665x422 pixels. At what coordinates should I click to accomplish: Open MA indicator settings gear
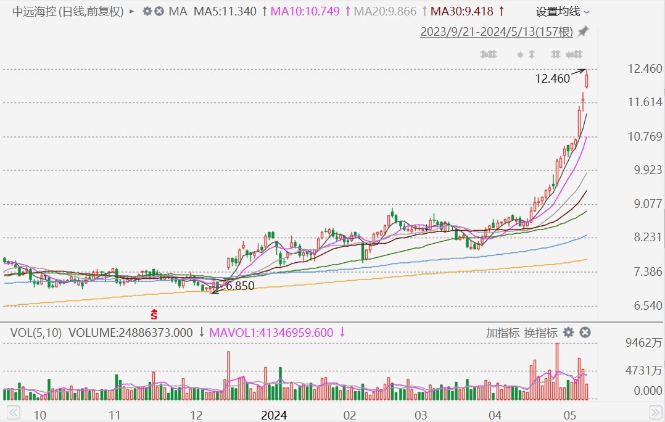click(x=147, y=11)
